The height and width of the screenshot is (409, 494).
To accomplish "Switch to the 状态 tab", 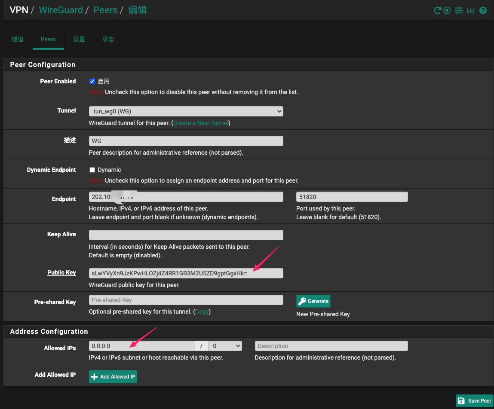I will coord(108,39).
